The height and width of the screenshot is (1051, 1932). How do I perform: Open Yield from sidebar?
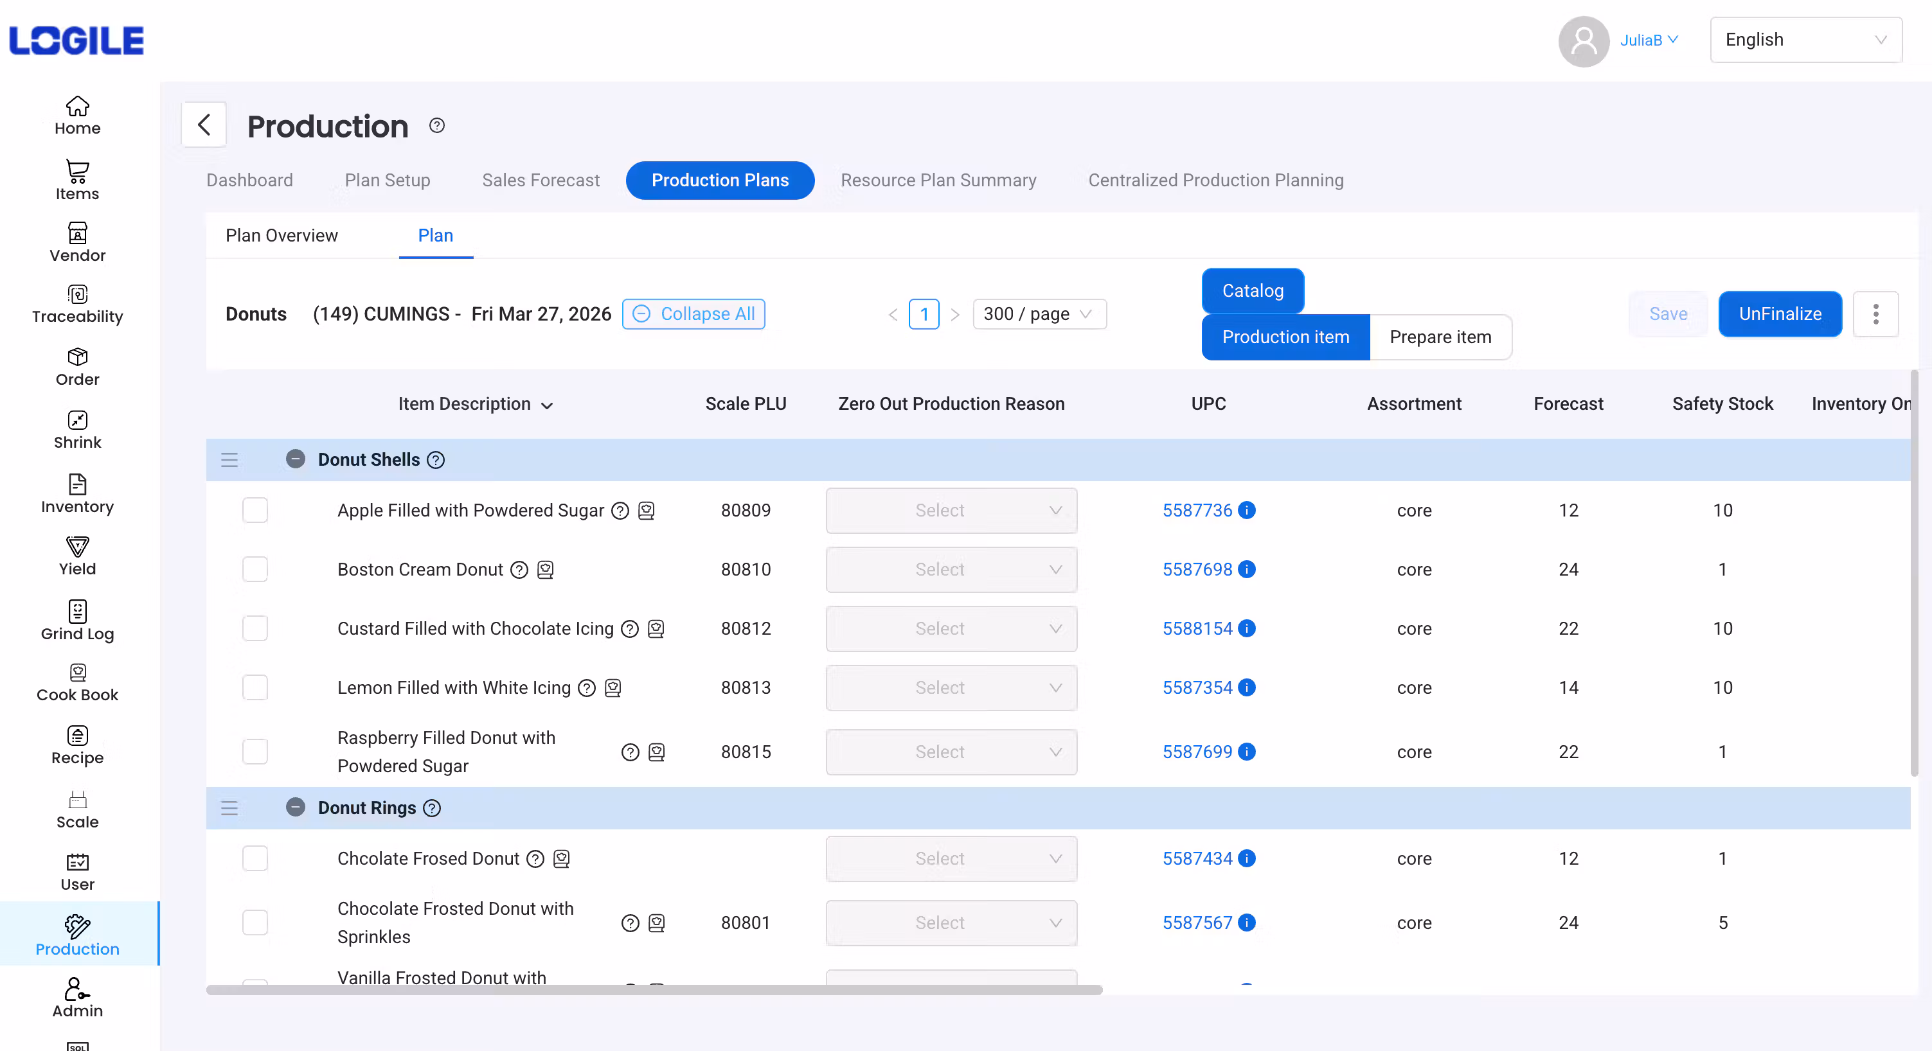tap(77, 556)
